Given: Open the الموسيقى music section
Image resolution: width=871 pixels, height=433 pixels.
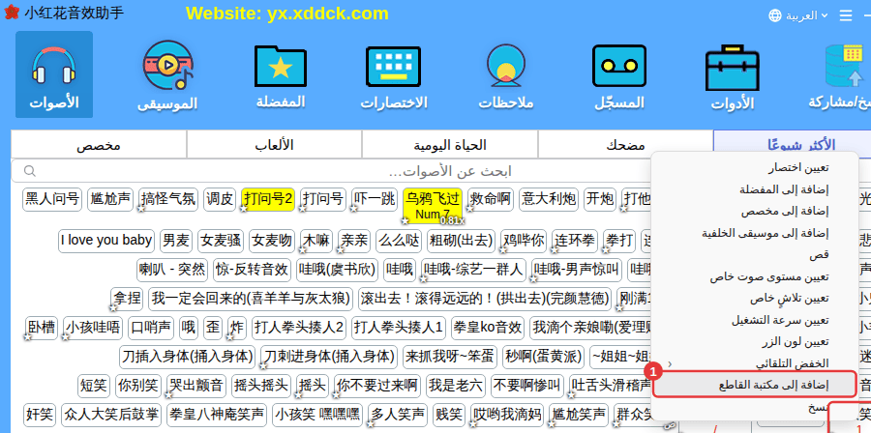Looking at the screenshot, I should [167, 74].
